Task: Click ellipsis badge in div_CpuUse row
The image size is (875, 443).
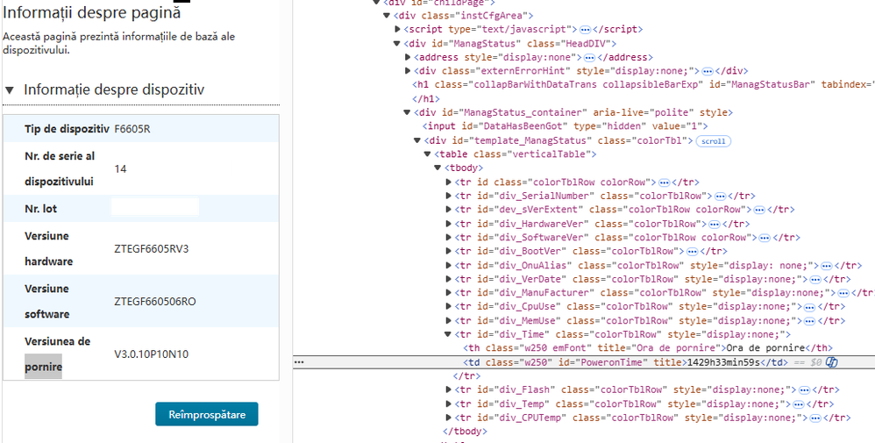Action: click(x=810, y=307)
